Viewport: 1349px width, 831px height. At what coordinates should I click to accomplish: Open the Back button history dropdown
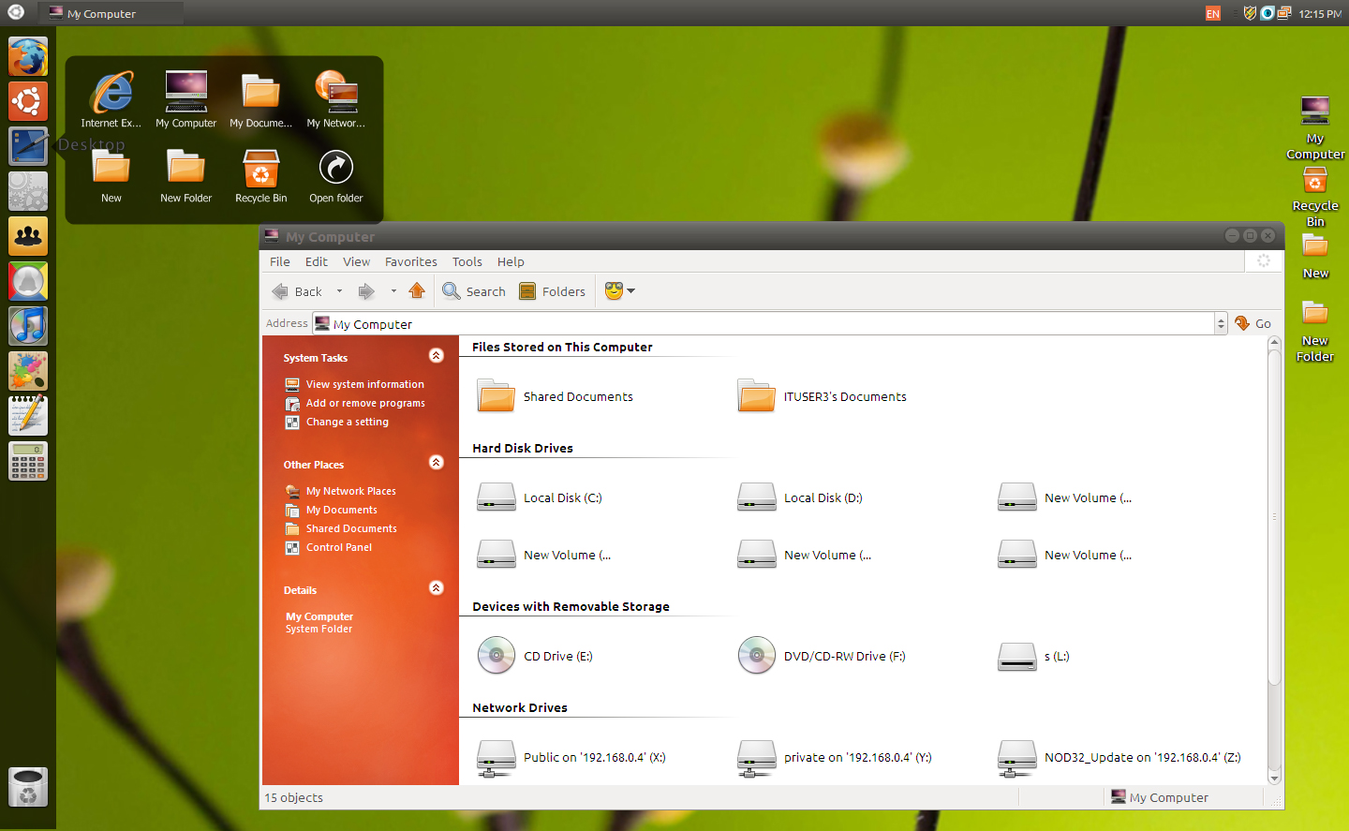point(339,291)
